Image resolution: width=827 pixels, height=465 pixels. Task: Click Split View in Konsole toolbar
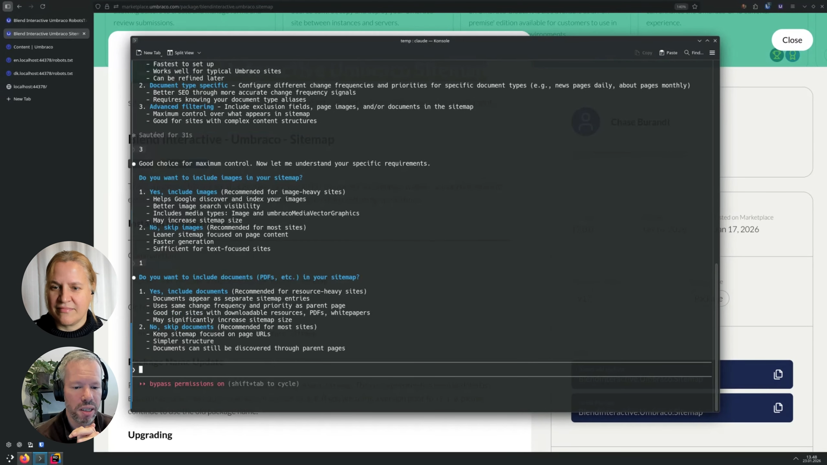coord(181,53)
